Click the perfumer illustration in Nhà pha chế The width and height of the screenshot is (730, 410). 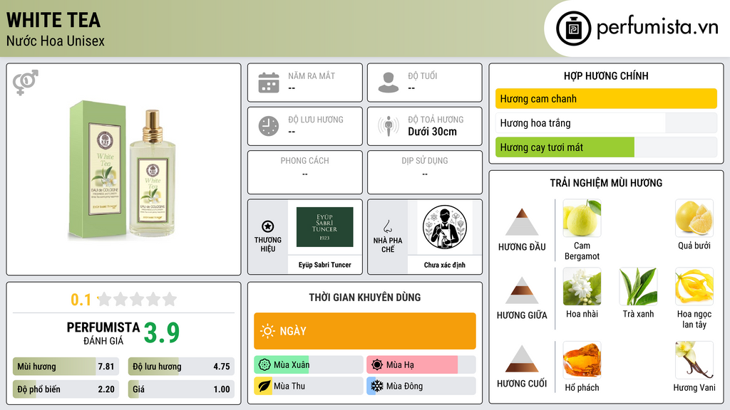click(x=445, y=227)
